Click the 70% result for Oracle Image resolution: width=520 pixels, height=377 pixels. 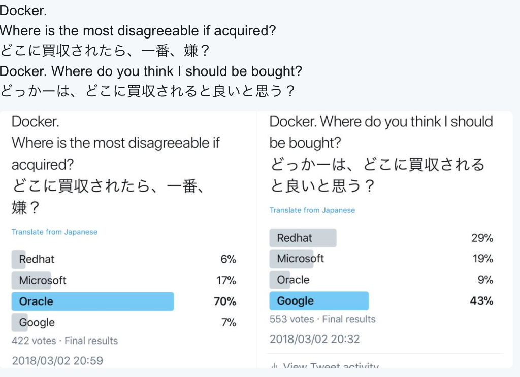pos(225,301)
